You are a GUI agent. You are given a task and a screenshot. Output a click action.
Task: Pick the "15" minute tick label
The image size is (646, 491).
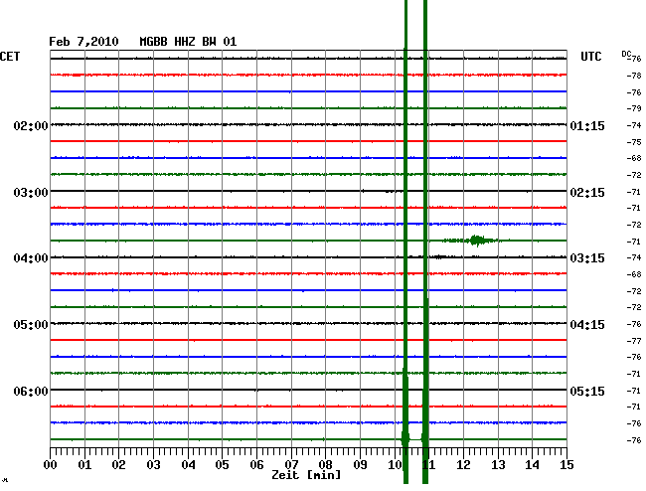pyautogui.click(x=566, y=464)
